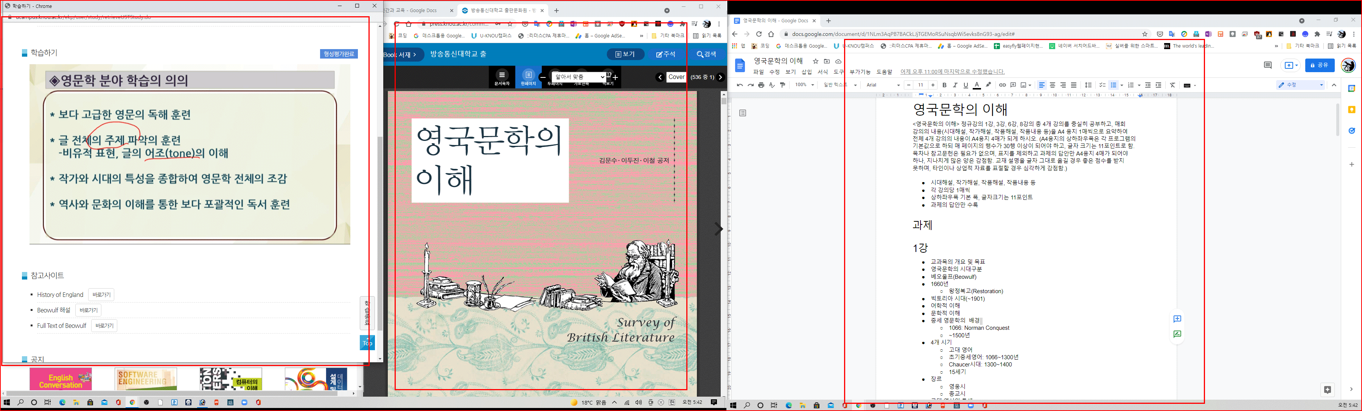This screenshot has width=1362, height=411.
Task: Open 알아서 맞춤 zoom dropdown in eBook viewer
Action: [x=579, y=77]
